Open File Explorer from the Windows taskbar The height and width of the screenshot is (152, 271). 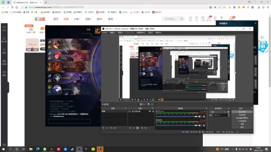[x=31, y=149]
